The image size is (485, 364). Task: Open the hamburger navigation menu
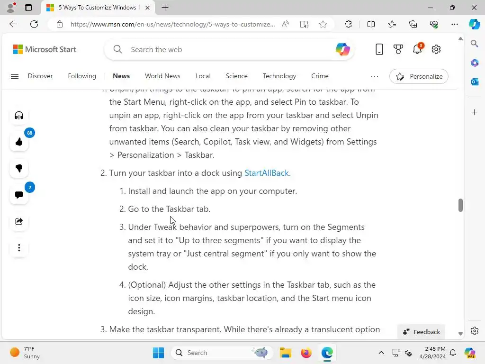click(15, 76)
